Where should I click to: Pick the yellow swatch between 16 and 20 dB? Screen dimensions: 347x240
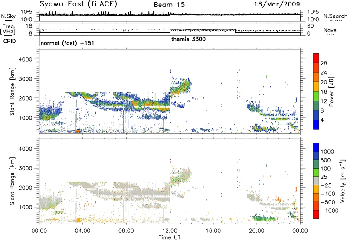click(316, 87)
